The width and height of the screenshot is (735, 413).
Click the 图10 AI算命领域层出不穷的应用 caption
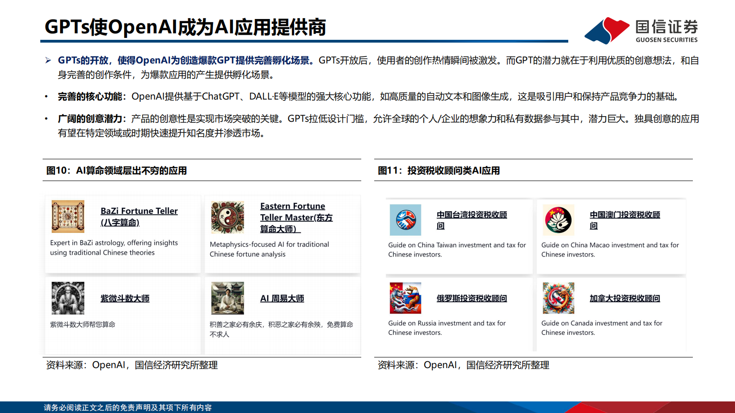click(x=117, y=170)
